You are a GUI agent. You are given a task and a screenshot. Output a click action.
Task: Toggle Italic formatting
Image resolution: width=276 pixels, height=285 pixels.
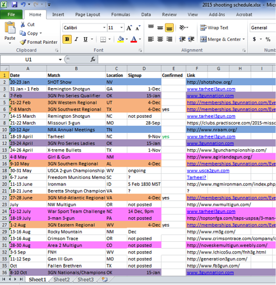tap(76, 39)
